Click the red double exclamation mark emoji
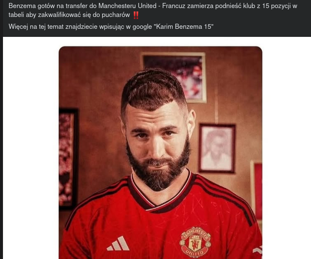 [136, 15]
